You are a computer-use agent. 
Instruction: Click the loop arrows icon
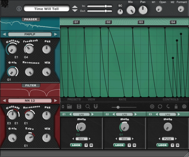160,107
